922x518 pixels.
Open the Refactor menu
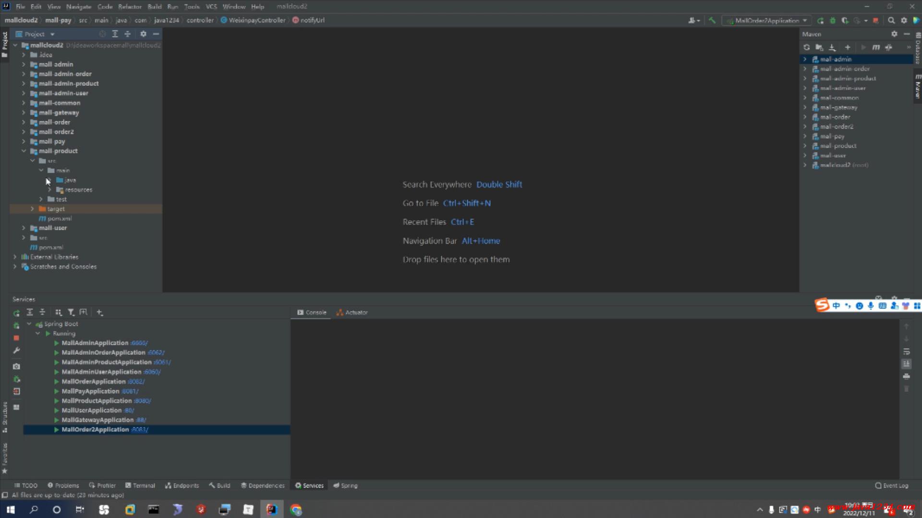pyautogui.click(x=130, y=7)
